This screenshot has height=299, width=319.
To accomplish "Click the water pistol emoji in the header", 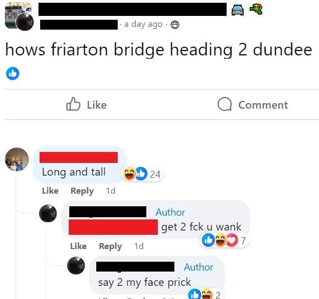I will click(256, 9).
